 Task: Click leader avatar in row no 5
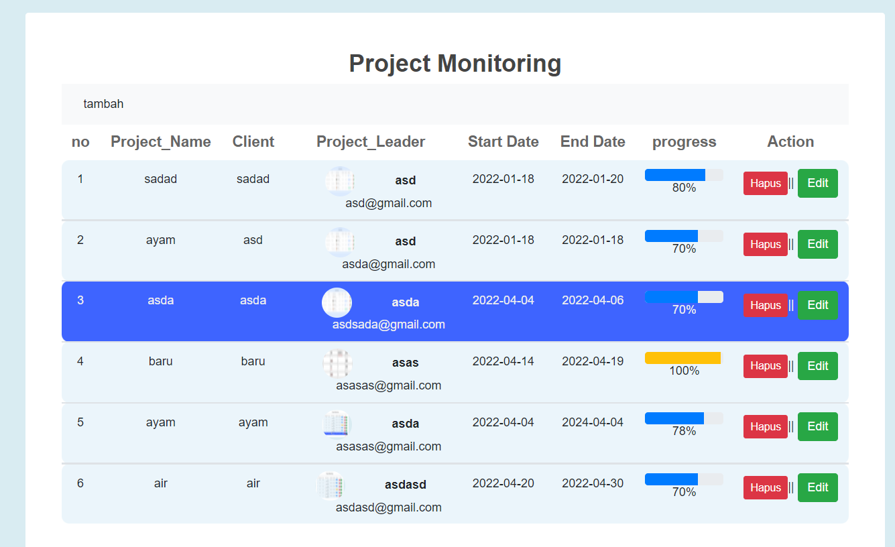coord(337,424)
